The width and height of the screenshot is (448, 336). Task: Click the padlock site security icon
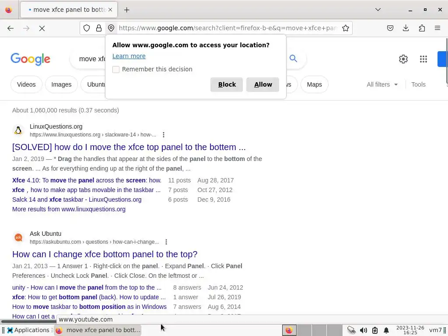[99, 28]
